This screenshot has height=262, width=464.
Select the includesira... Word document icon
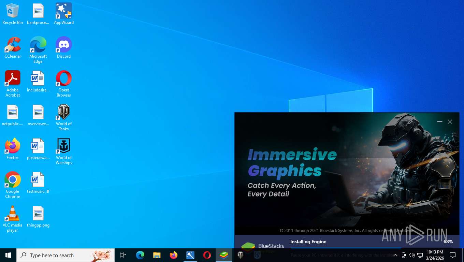(x=38, y=82)
